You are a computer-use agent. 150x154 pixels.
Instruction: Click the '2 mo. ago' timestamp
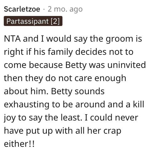(65, 9)
